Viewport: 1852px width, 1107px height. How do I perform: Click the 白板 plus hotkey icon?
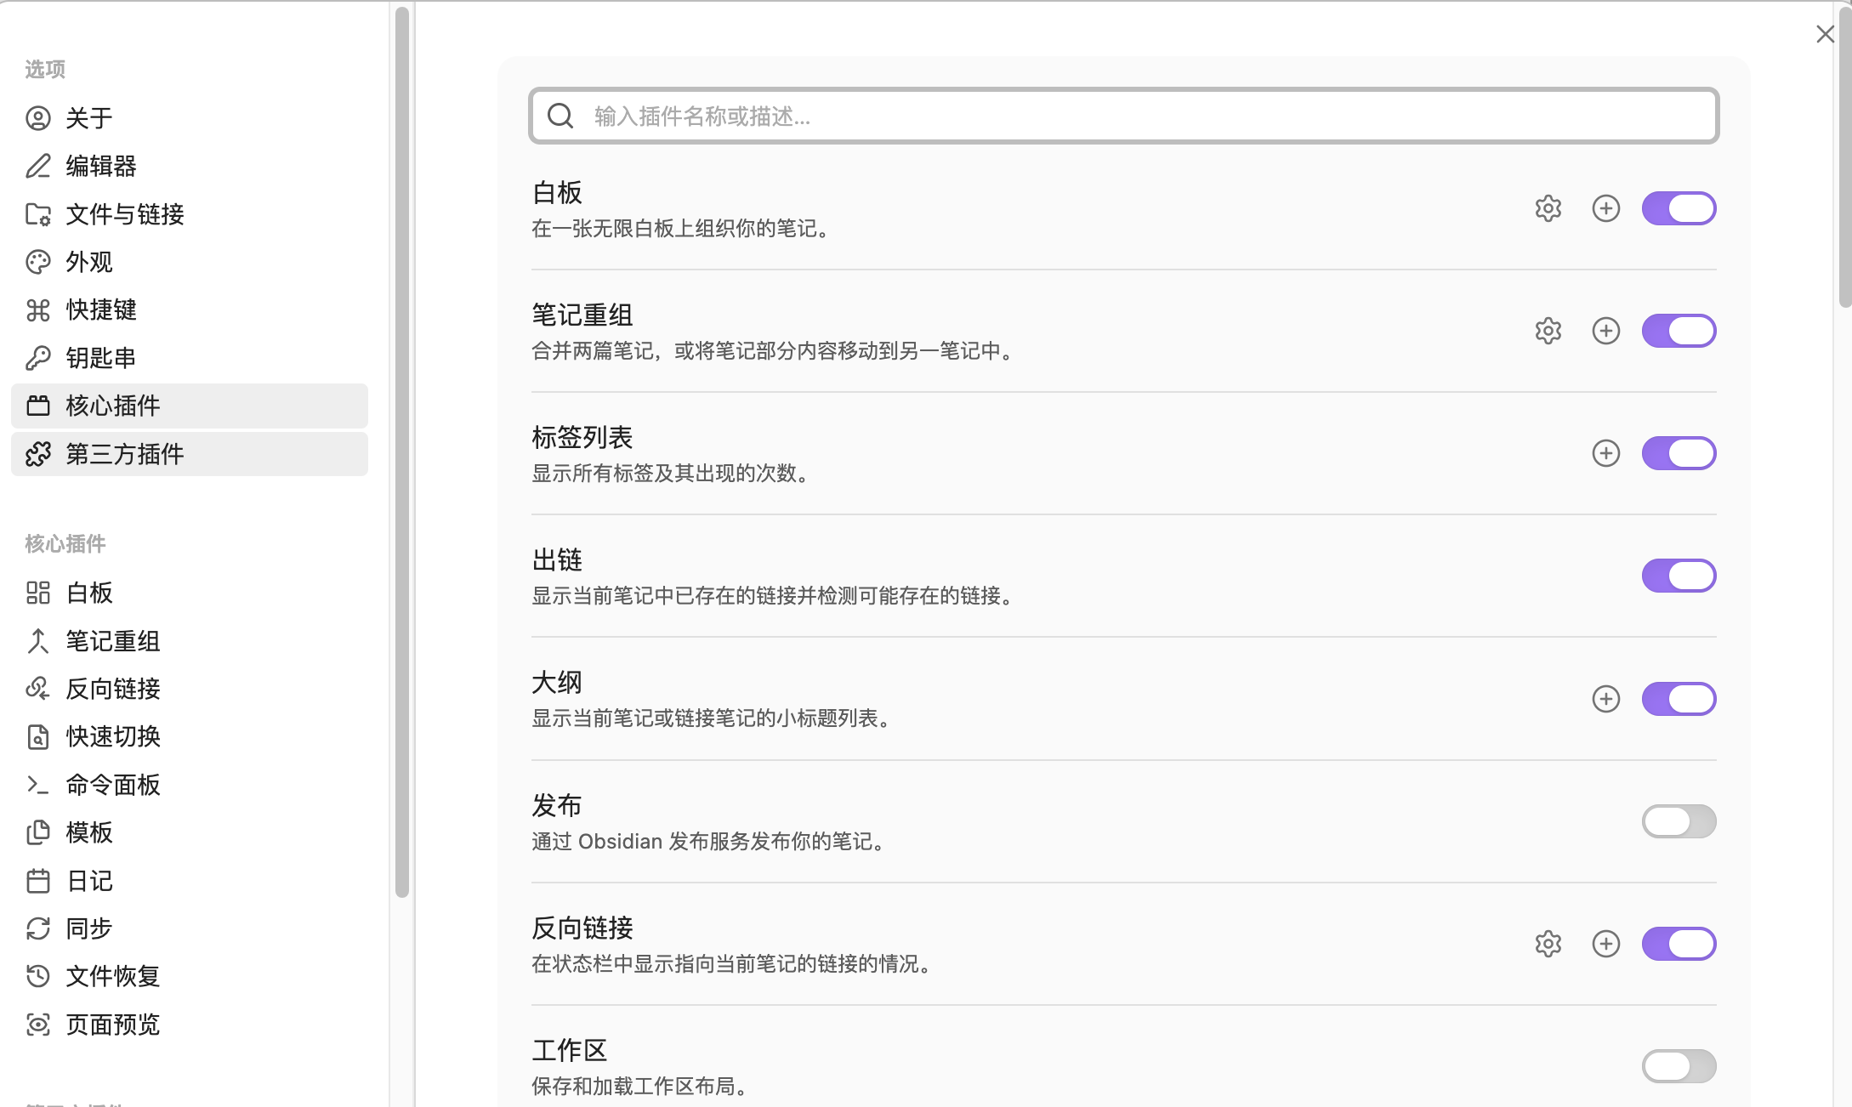(1605, 208)
